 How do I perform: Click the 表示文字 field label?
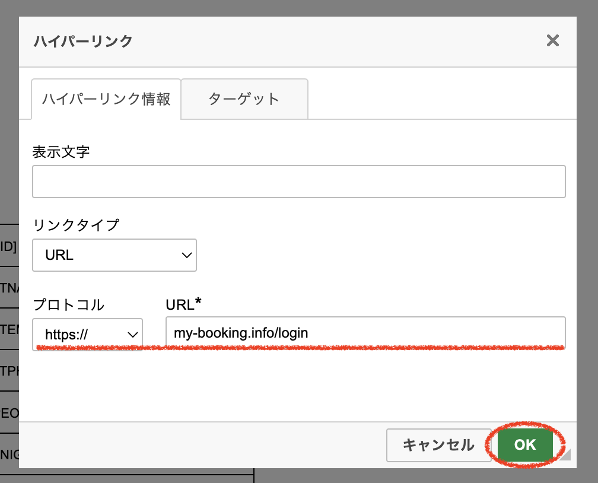pos(61,151)
